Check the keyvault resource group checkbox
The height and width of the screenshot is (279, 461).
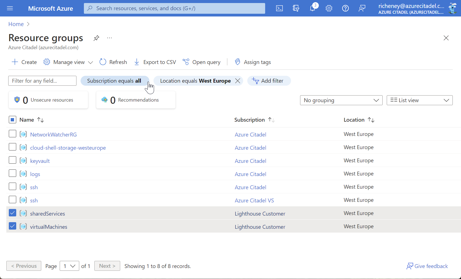pos(12,160)
